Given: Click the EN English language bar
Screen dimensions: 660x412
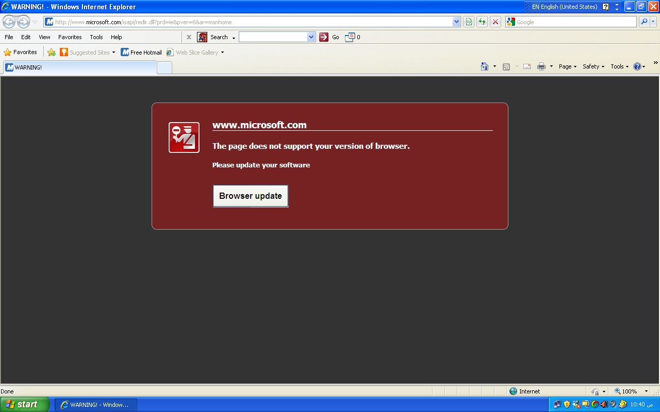Looking at the screenshot, I should pos(565,7).
